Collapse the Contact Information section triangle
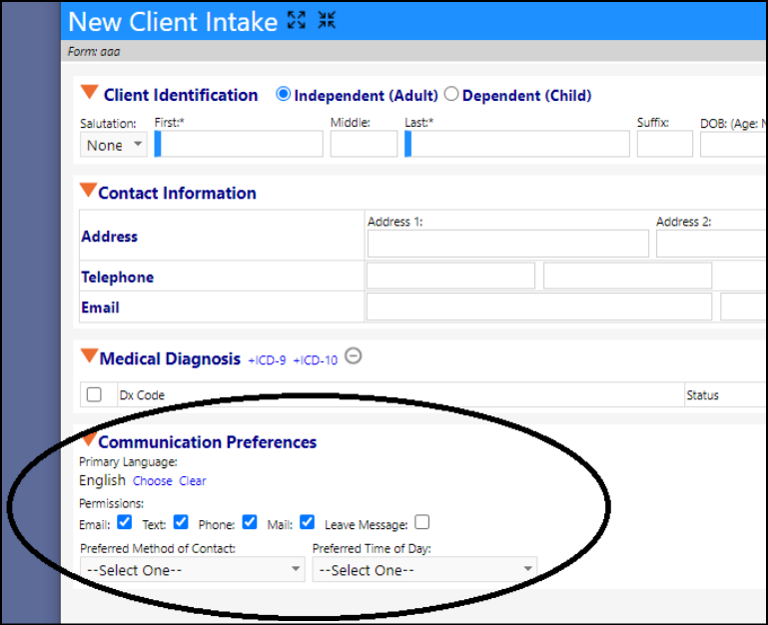 point(88,190)
